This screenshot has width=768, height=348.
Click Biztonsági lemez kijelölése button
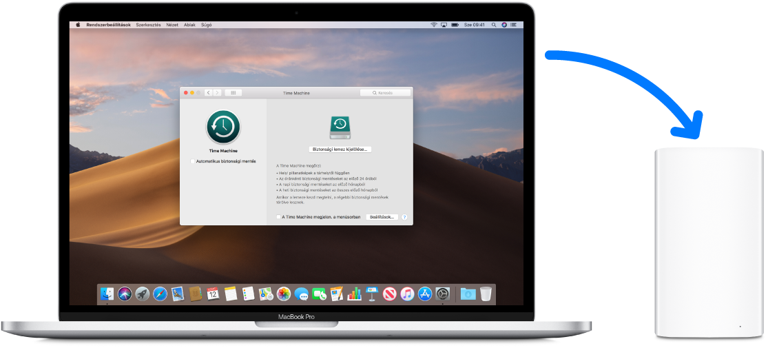coord(340,150)
